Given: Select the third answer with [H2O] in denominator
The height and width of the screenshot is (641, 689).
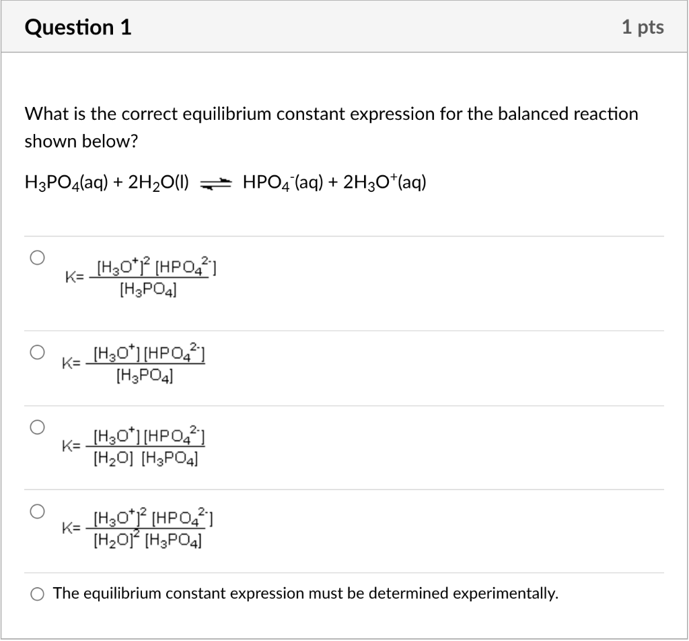Looking at the screenshot, I should tap(37, 426).
